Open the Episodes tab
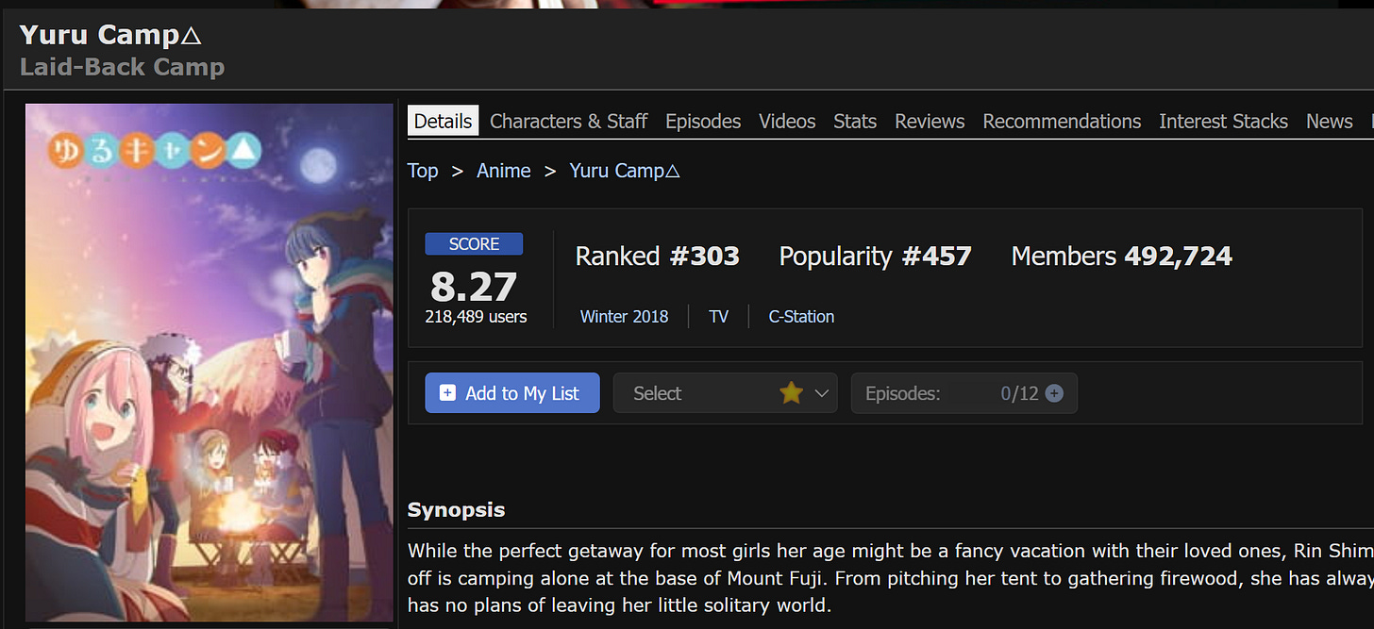The height and width of the screenshot is (629, 1374). point(703,121)
